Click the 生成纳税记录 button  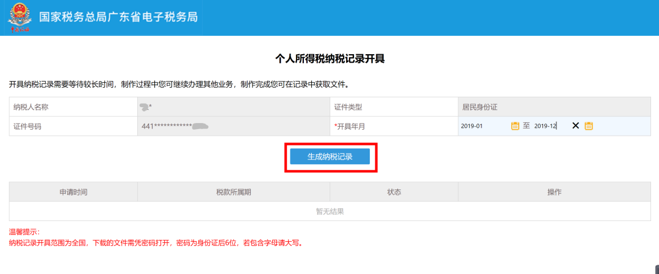click(329, 156)
